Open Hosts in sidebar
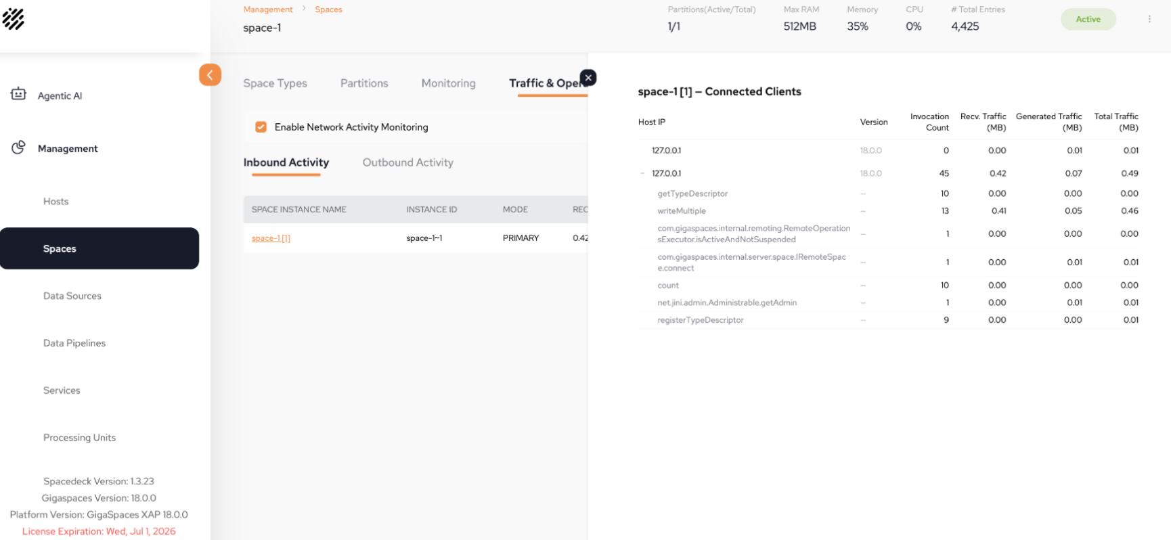This screenshot has width=1171, height=540. pyautogui.click(x=56, y=201)
